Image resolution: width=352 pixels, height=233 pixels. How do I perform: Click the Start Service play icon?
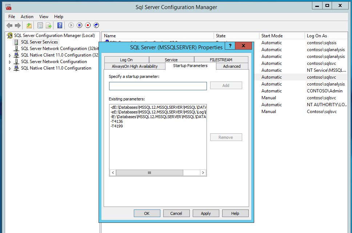tap(71, 25)
